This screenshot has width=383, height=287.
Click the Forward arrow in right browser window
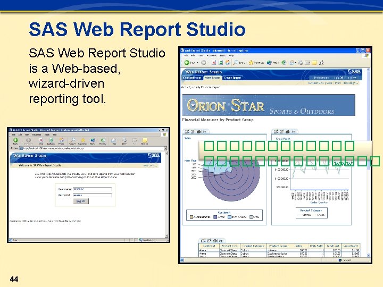tap(203, 63)
